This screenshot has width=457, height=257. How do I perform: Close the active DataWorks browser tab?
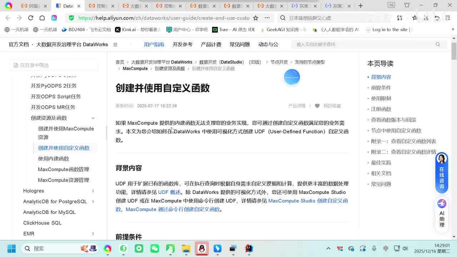(79, 6)
